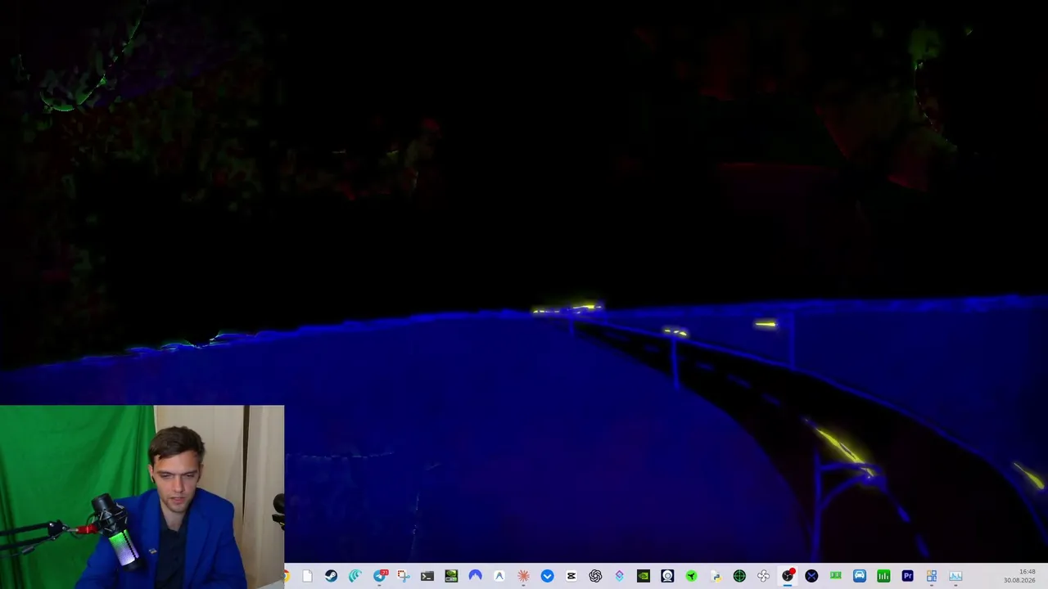This screenshot has width=1048, height=589.
Task: Open the Terminal taskbar icon
Action: pyautogui.click(x=427, y=576)
